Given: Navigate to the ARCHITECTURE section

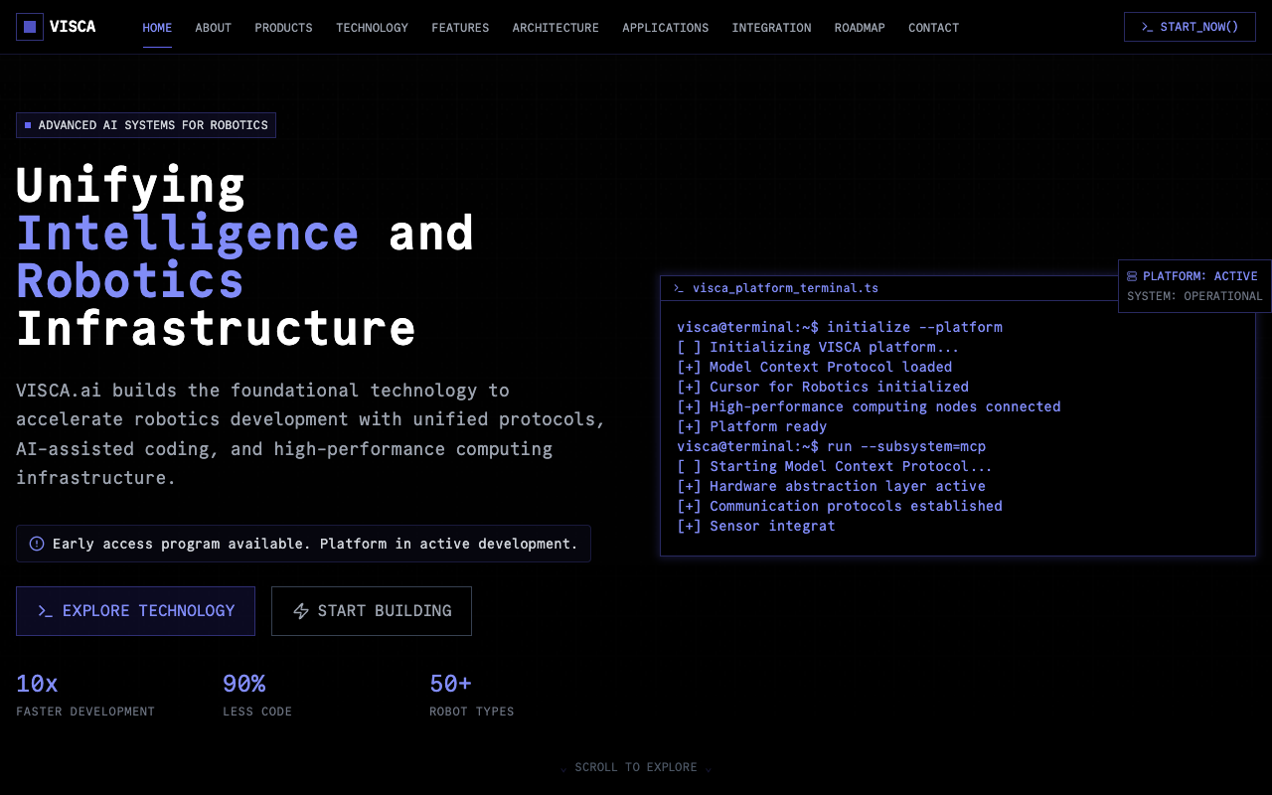Looking at the screenshot, I should [556, 28].
